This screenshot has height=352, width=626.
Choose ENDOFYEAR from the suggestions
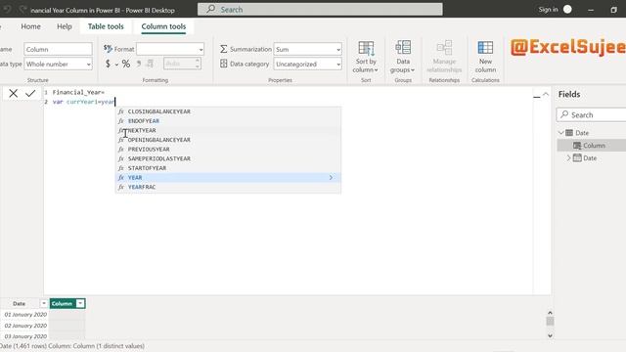click(x=228, y=121)
